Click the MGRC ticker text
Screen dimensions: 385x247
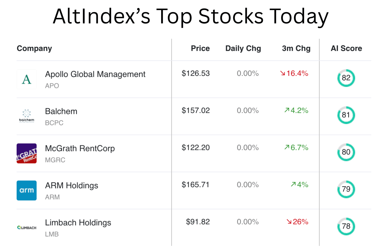[x=55, y=160]
